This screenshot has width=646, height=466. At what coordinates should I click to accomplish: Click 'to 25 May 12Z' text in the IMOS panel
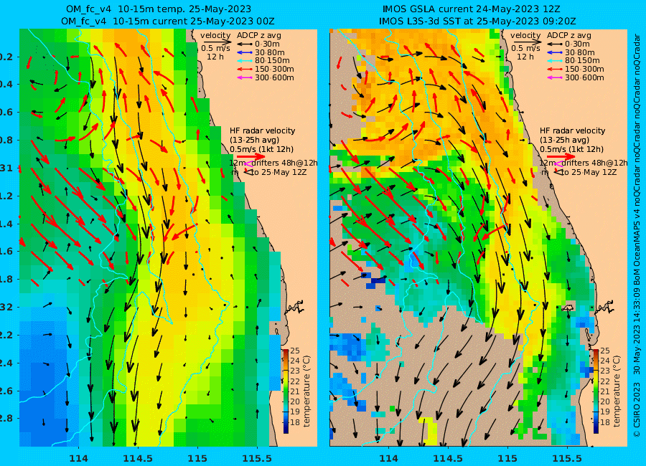589,172
